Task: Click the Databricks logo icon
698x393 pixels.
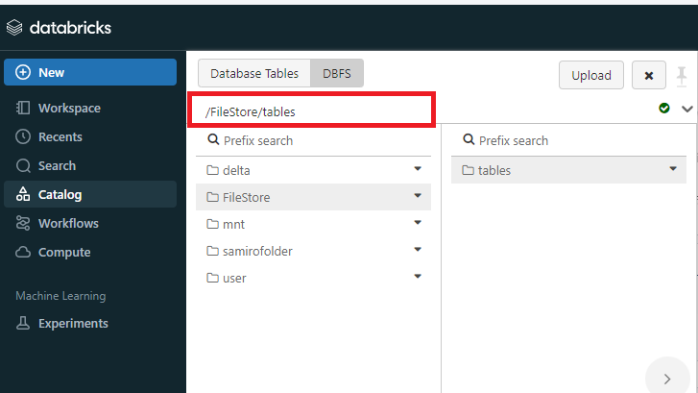Action: [x=14, y=28]
